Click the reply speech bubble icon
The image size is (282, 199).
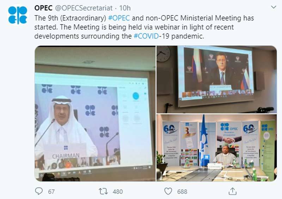(39, 191)
